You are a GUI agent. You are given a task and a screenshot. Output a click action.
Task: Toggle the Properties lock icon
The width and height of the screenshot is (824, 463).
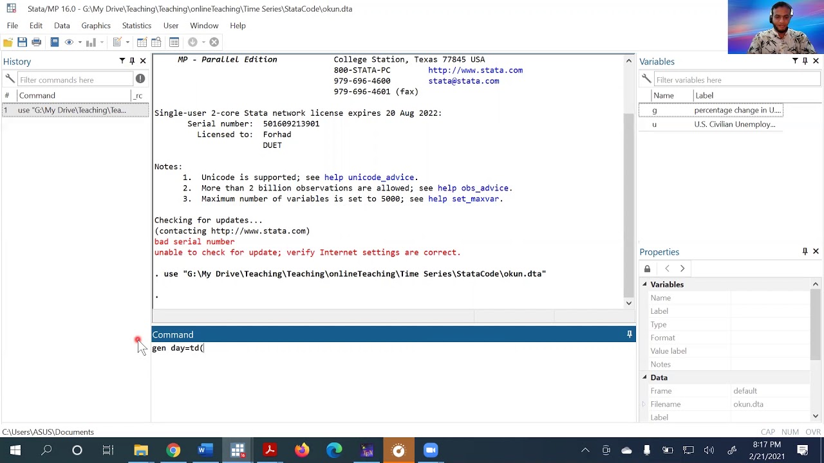tap(647, 269)
